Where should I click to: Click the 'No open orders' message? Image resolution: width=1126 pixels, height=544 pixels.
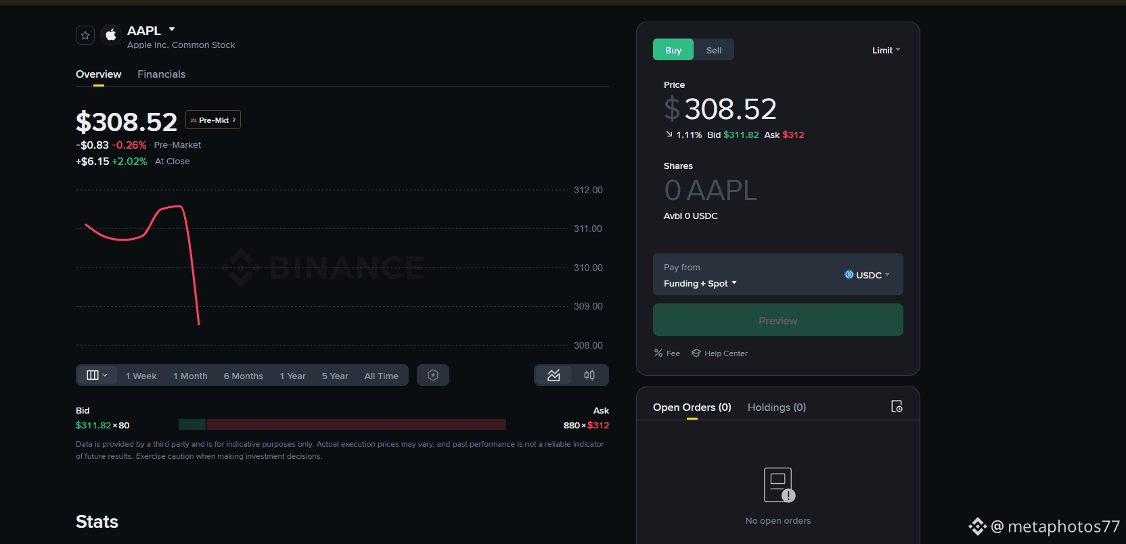click(778, 521)
